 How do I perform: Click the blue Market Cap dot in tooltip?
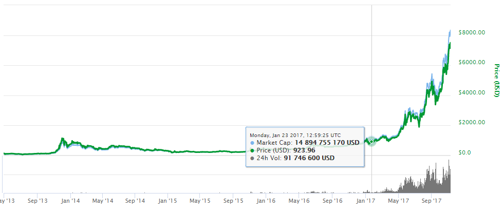tap(251, 142)
